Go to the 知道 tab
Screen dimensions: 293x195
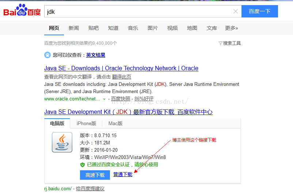point(113,28)
